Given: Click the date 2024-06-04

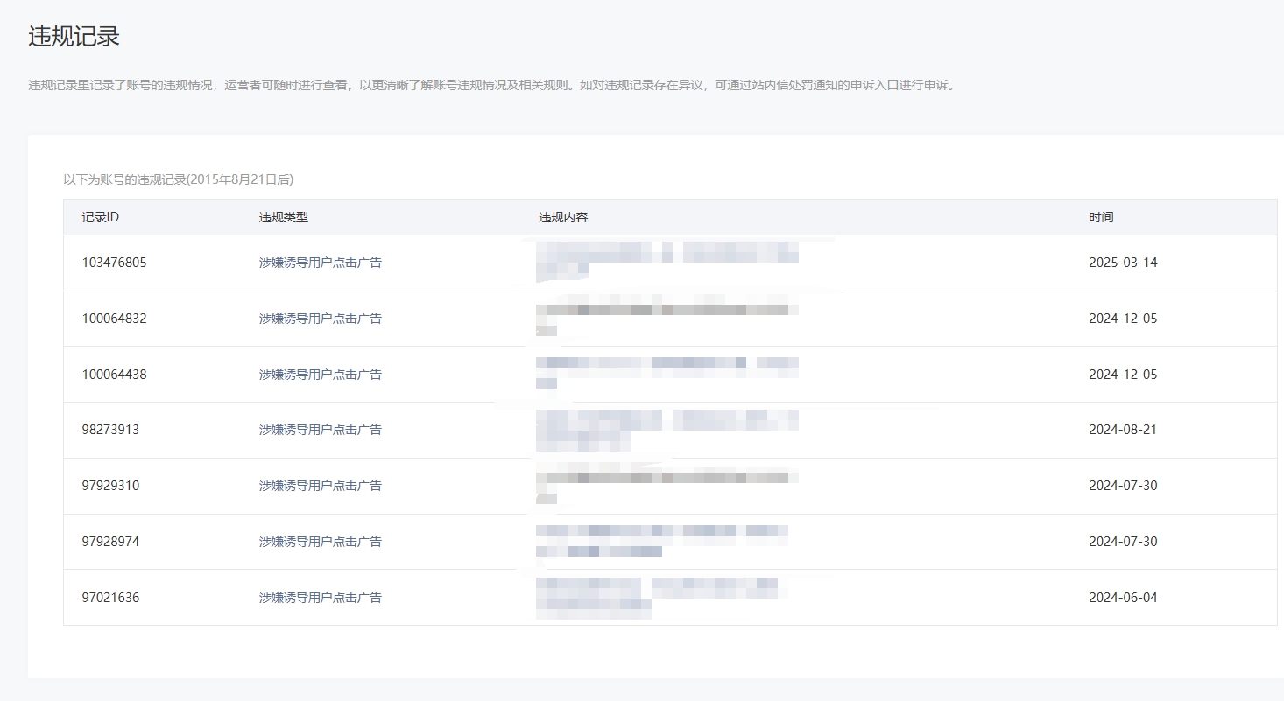Looking at the screenshot, I should tap(1123, 598).
